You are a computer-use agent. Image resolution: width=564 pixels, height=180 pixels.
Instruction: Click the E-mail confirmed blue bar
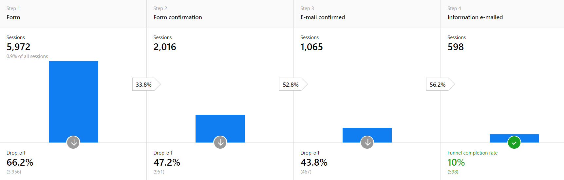tap(367, 132)
